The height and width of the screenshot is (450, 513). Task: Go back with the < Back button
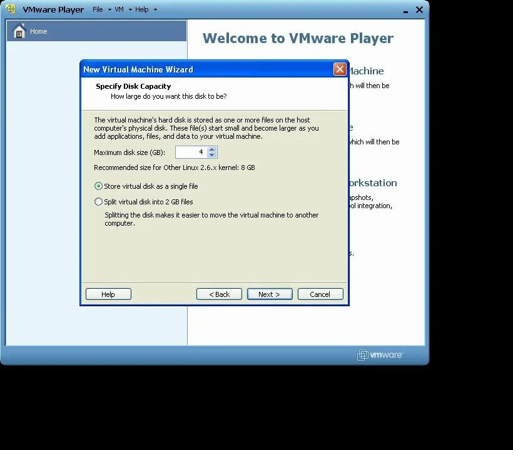(219, 294)
